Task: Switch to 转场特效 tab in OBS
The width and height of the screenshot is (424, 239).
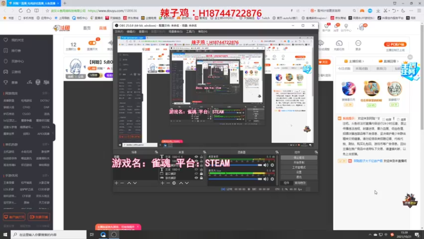Action: coord(300,183)
